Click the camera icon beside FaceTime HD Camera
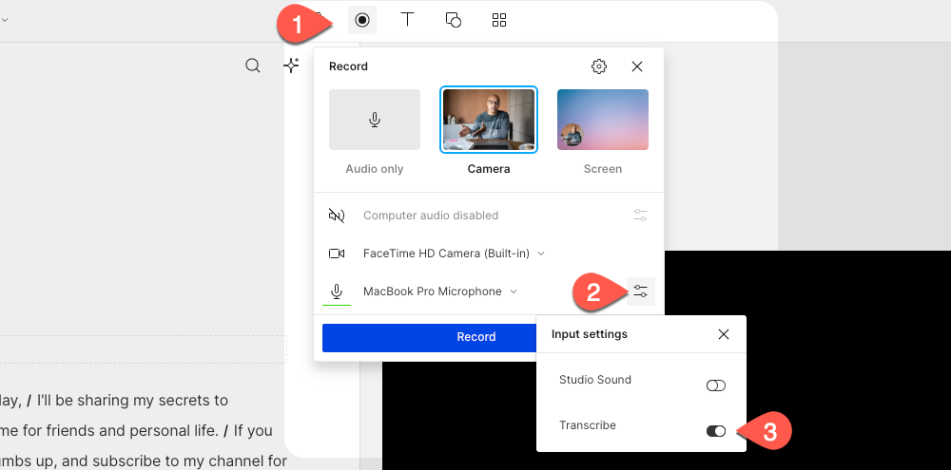Viewport: 951px width, 470px height. [x=337, y=254]
